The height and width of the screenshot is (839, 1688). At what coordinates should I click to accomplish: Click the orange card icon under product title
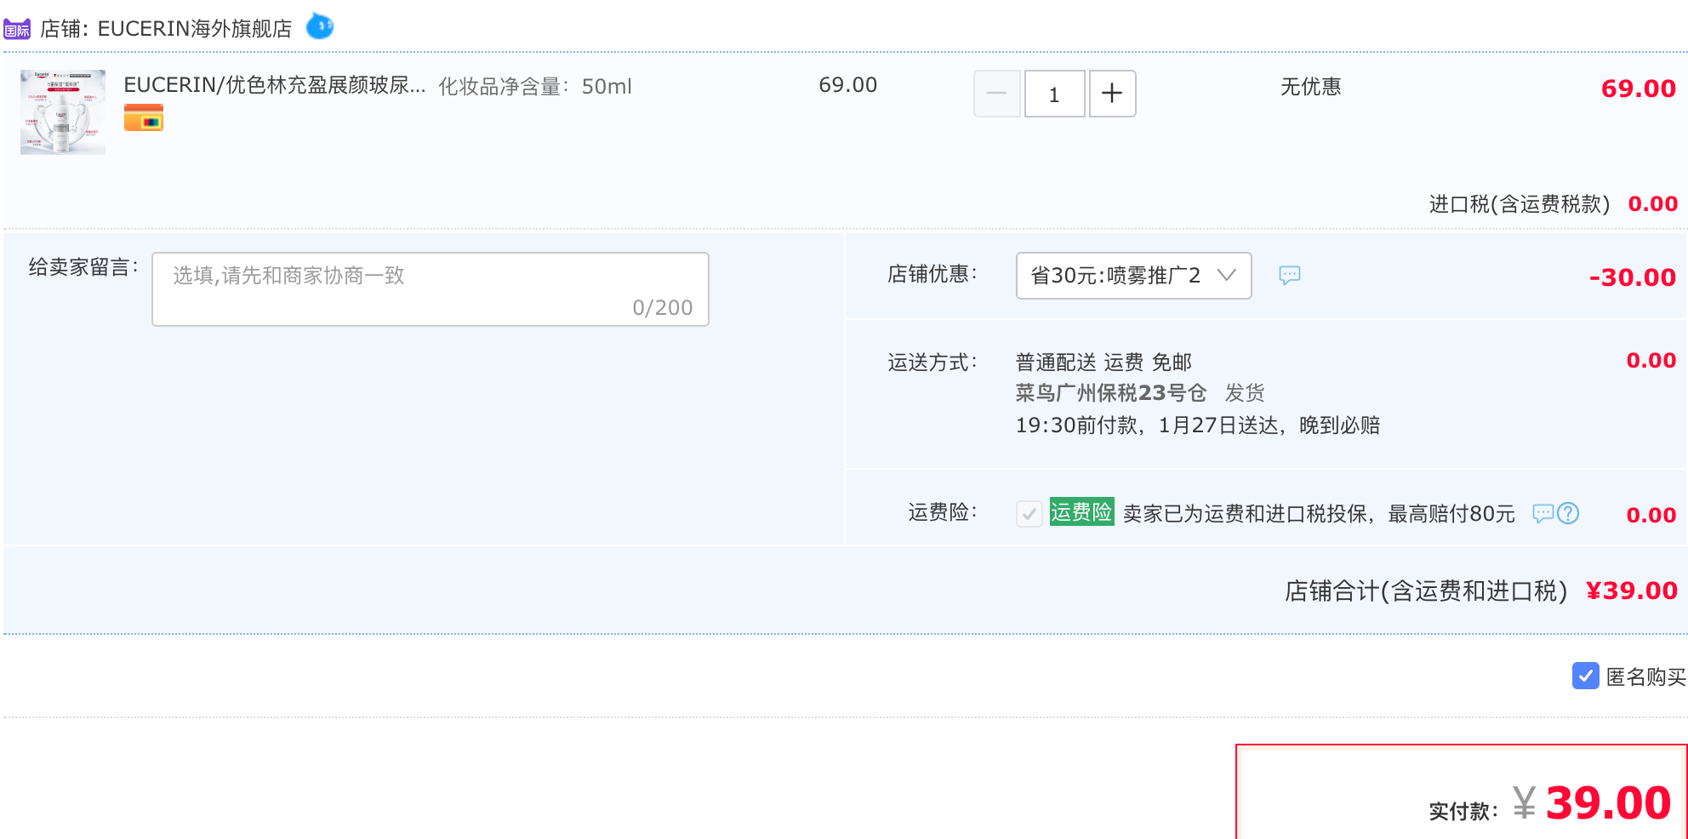pos(144,117)
